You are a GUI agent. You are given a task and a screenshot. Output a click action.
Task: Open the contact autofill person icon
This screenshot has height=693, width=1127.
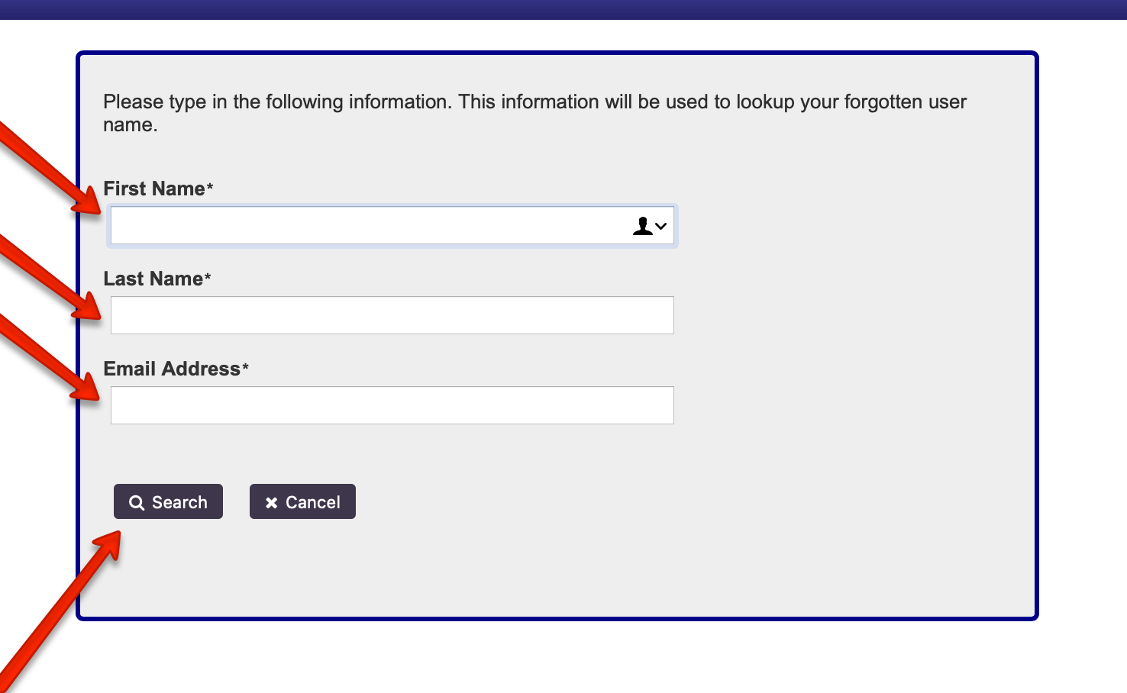pyautogui.click(x=643, y=226)
